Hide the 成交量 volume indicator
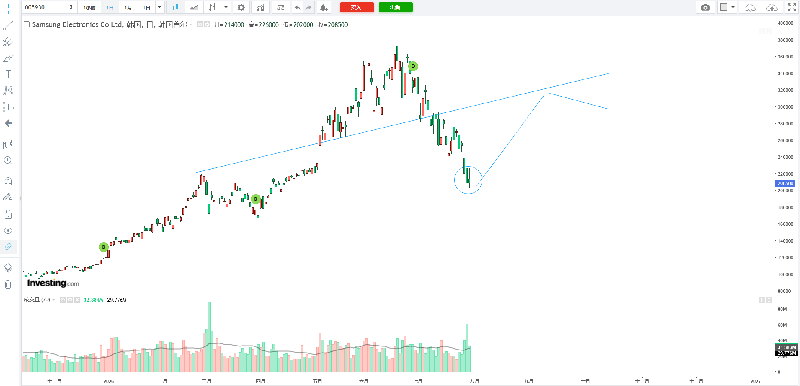Screen dimensions: 800x386 tap(63, 300)
